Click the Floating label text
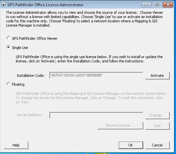The height and width of the screenshot is (154, 176). (x=18, y=84)
